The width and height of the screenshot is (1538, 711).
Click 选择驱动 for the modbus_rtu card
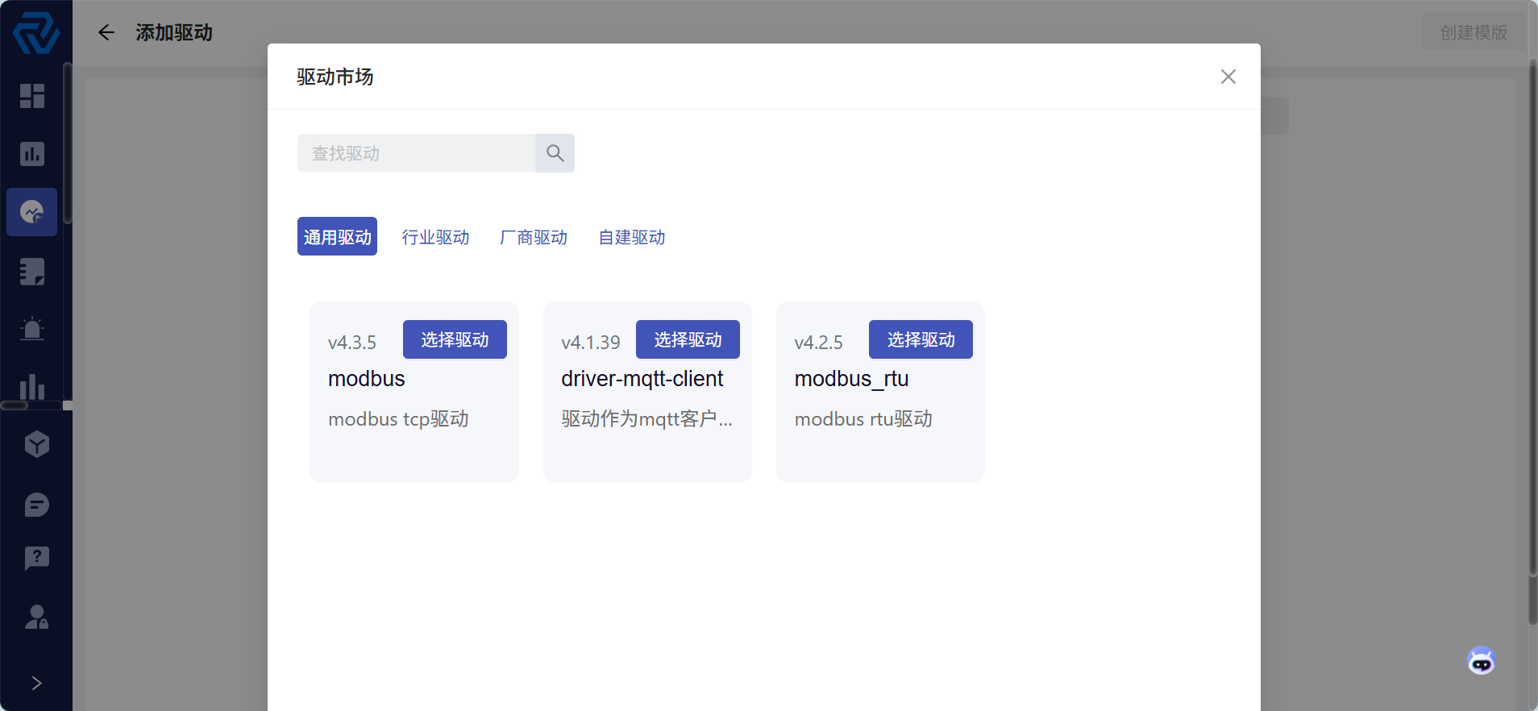pos(921,339)
